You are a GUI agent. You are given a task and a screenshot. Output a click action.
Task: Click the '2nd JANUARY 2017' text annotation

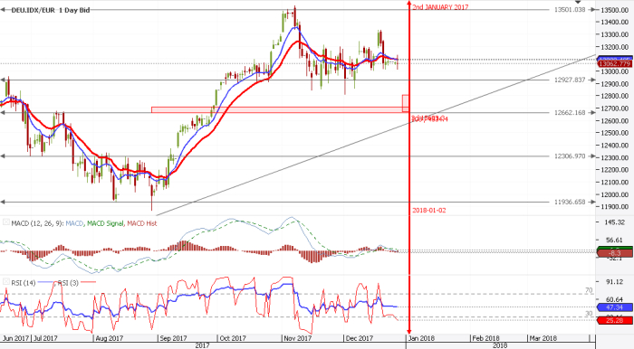click(x=440, y=7)
